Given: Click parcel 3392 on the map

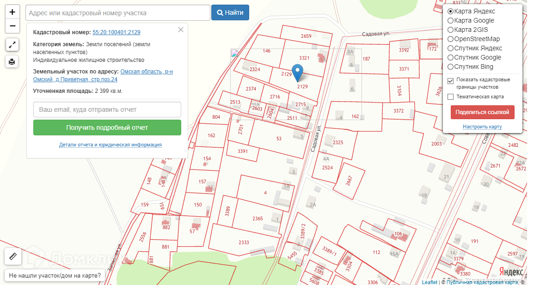Looking at the screenshot, I should click(404, 50).
